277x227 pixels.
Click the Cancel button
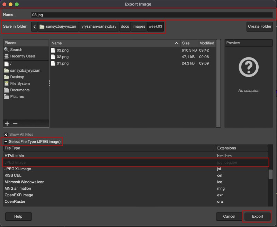coord(229,217)
